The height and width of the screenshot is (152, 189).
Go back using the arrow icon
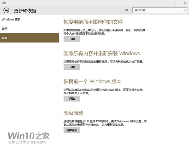pyautogui.click(x=6, y=10)
